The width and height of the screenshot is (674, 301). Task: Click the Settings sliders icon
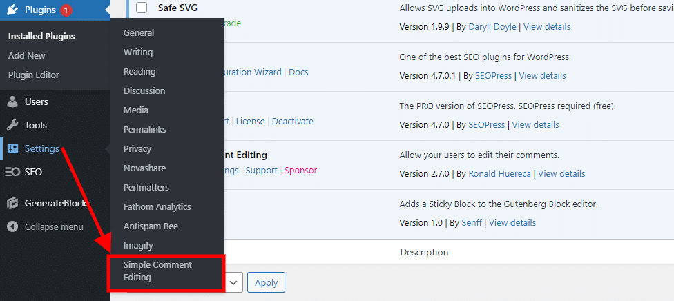(x=12, y=149)
